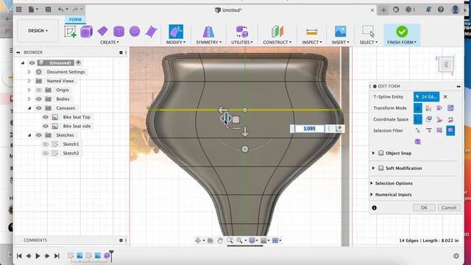
Task: Select the first Transform Mode icon
Action: [x=418, y=108]
